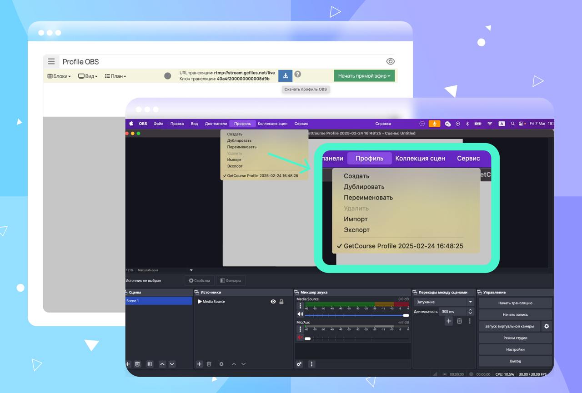Open virtual camera settings gear
Screen dimensions: 582x393
547,326
